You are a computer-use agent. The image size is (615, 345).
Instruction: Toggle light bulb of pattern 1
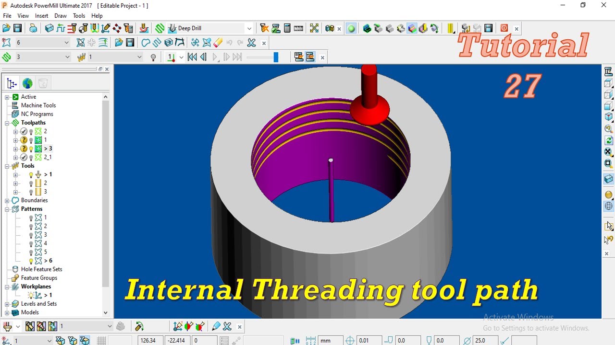pos(31,218)
